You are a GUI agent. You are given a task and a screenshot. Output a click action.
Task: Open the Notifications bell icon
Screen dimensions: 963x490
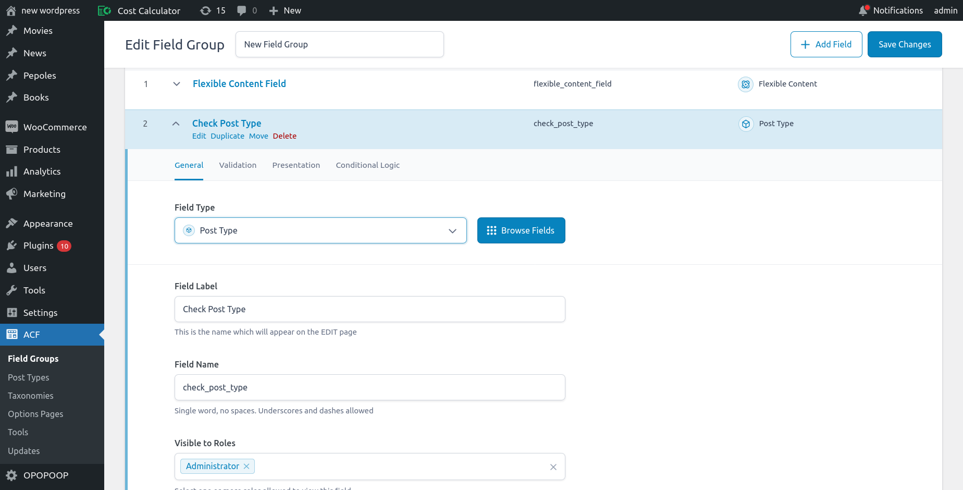pyautogui.click(x=863, y=10)
